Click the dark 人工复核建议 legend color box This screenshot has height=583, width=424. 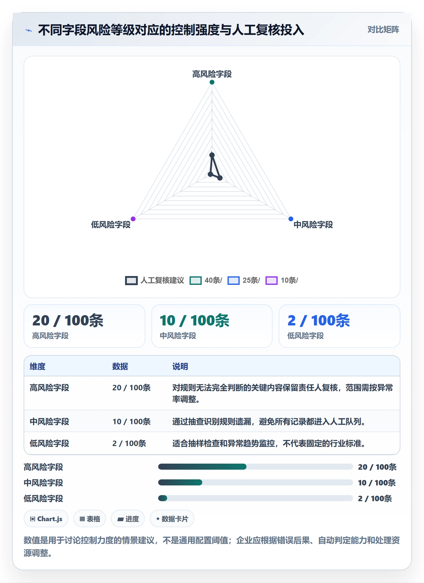(x=131, y=281)
